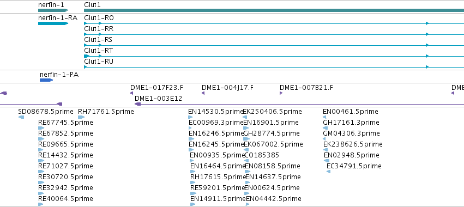Select the nerfin-1 gene label

click(x=51, y=5)
